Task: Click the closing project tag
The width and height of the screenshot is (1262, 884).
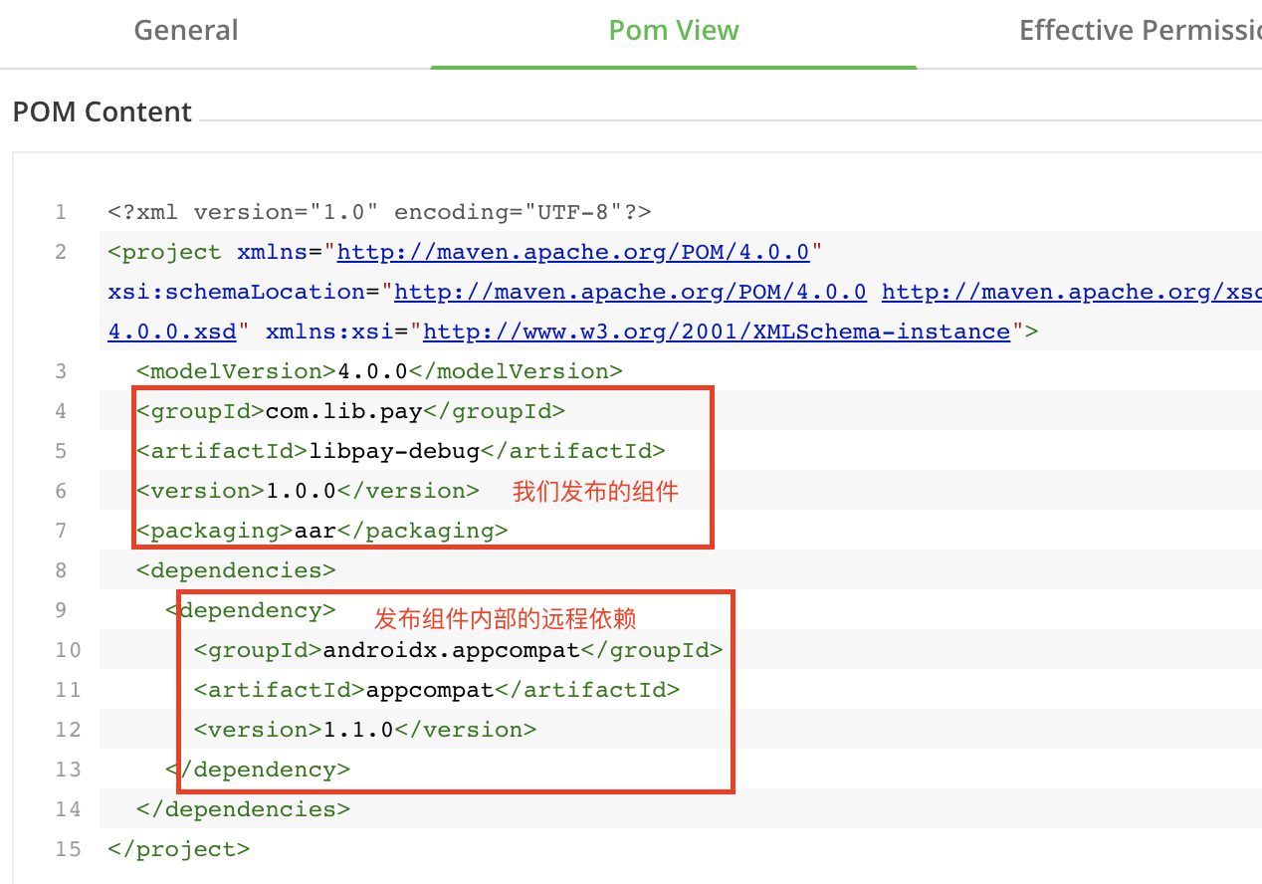Action: 179,849
